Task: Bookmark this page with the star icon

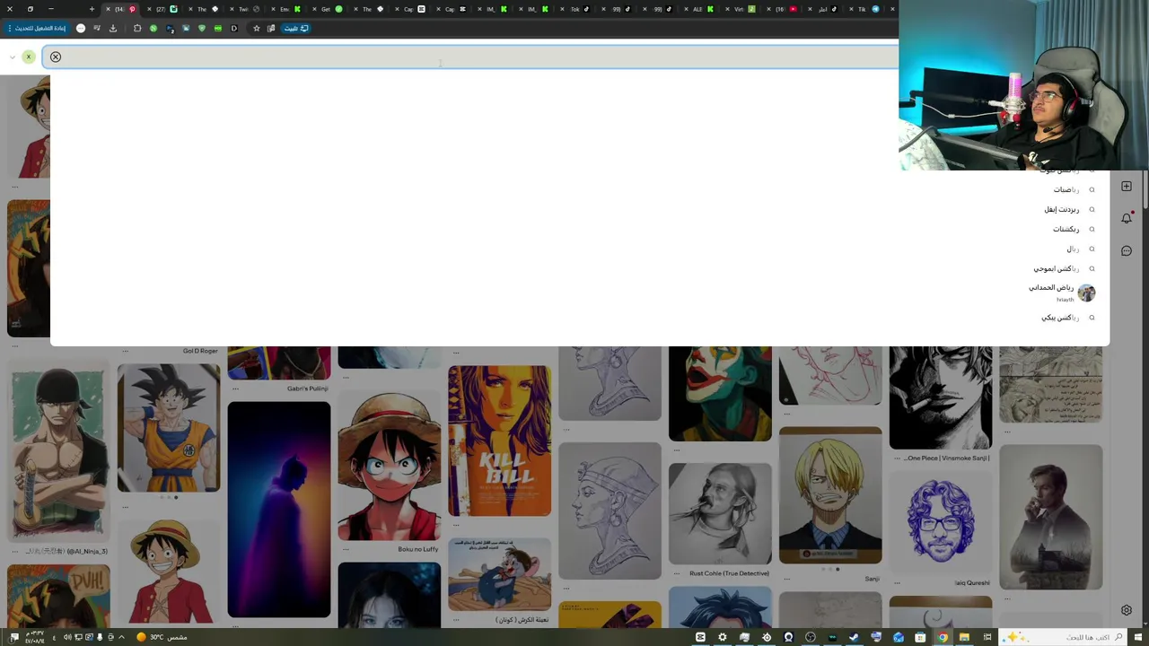Action: [x=256, y=28]
